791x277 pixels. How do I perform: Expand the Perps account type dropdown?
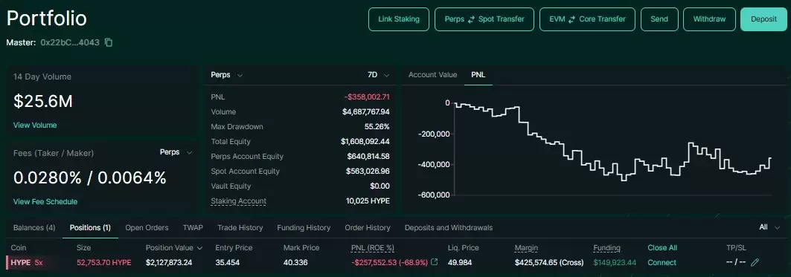coord(226,75)
